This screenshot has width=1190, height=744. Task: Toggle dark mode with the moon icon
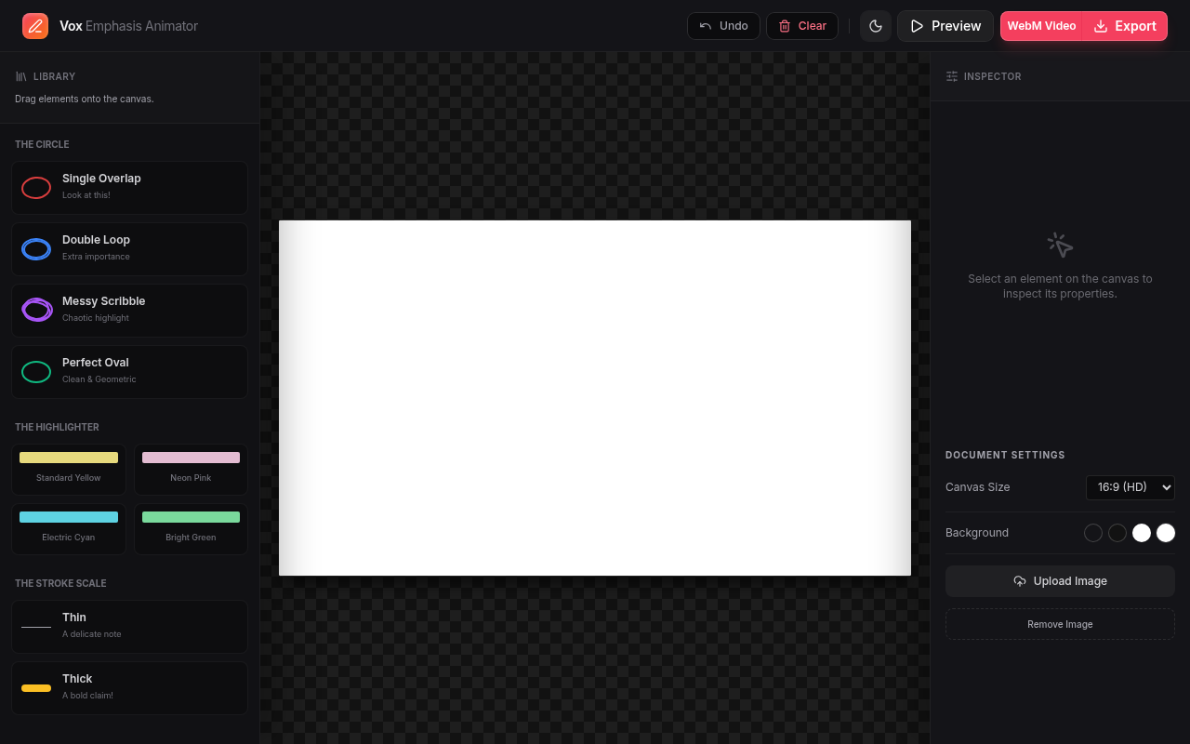[876, 26]
